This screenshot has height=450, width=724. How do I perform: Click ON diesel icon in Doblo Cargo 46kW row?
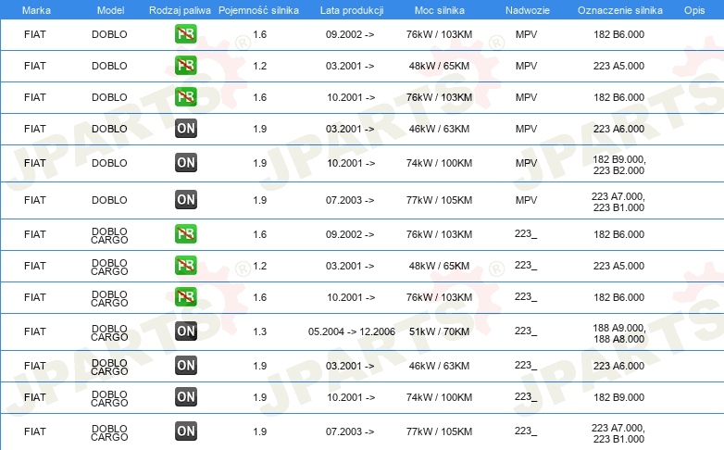[x=185, y=366]
